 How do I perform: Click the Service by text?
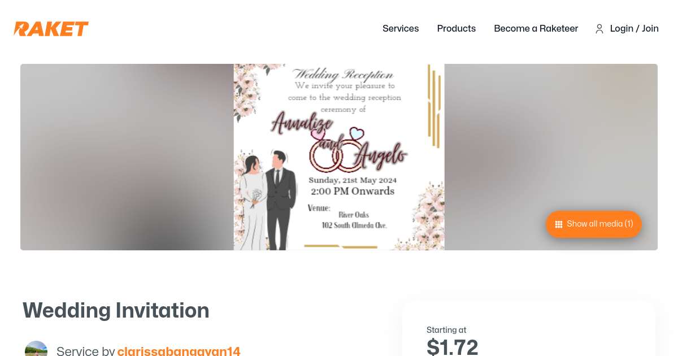click(x=86, y=351)
